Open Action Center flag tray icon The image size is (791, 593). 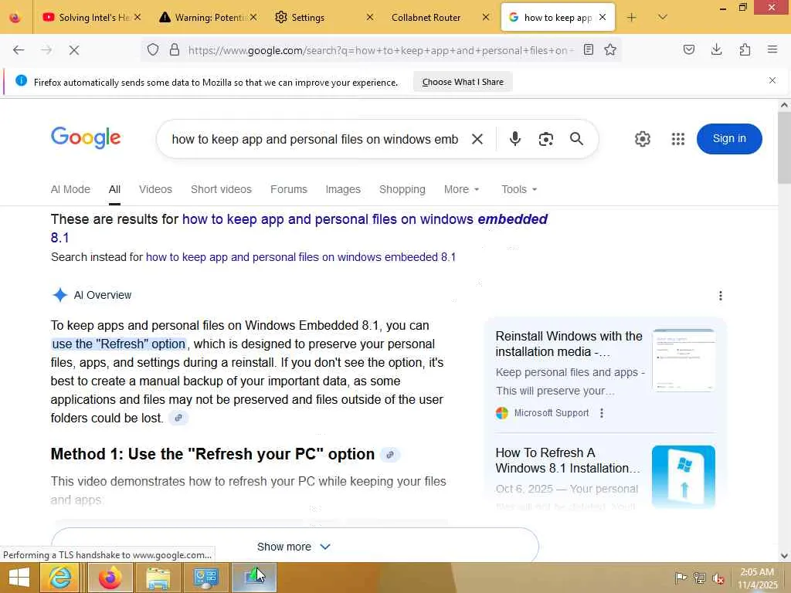click(681, 578)
